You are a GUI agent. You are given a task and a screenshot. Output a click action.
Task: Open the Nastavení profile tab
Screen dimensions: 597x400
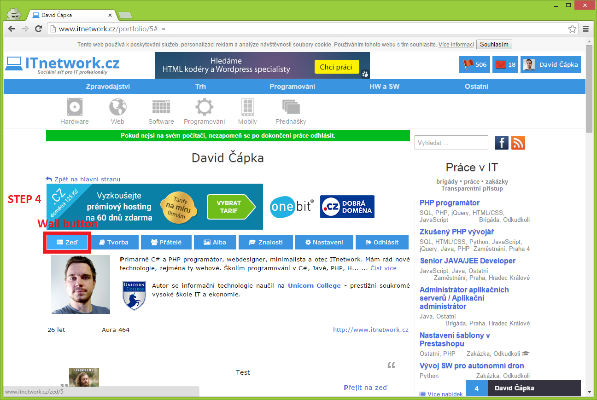pyautogui.click(x=324, y=242)
